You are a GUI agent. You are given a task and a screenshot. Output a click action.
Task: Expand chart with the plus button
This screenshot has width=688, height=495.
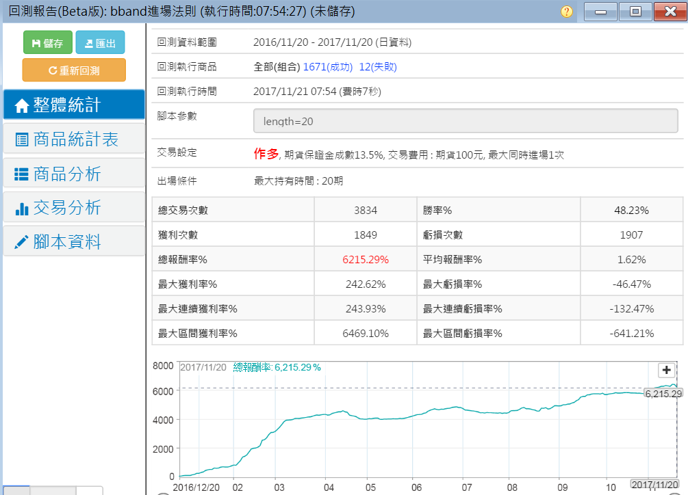(x=666, y=370)
